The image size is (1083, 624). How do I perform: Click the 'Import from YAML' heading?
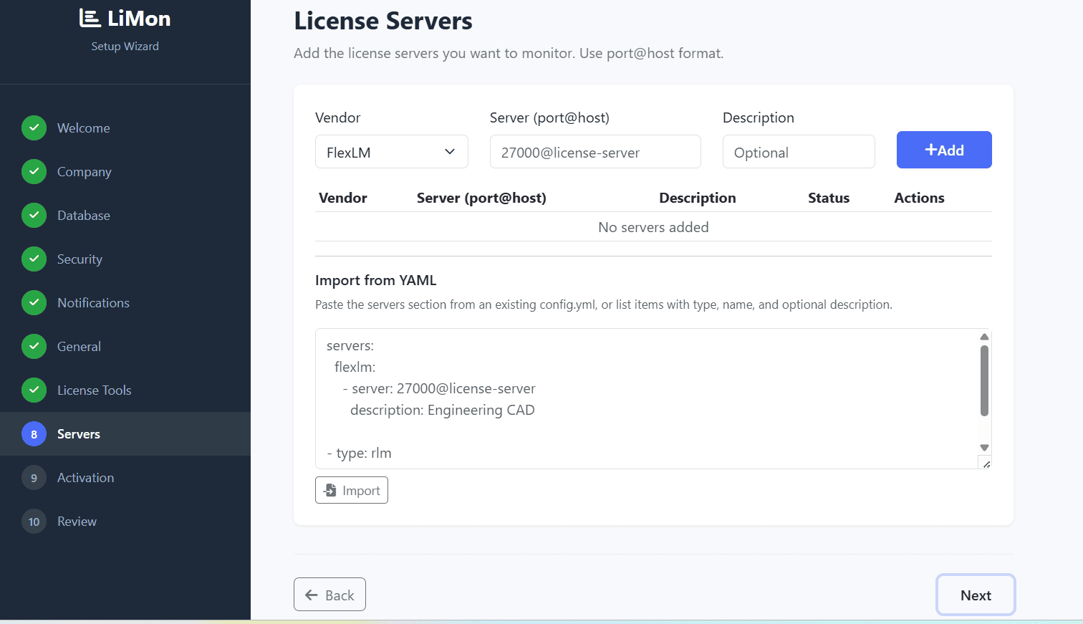(x=375, y=280)
